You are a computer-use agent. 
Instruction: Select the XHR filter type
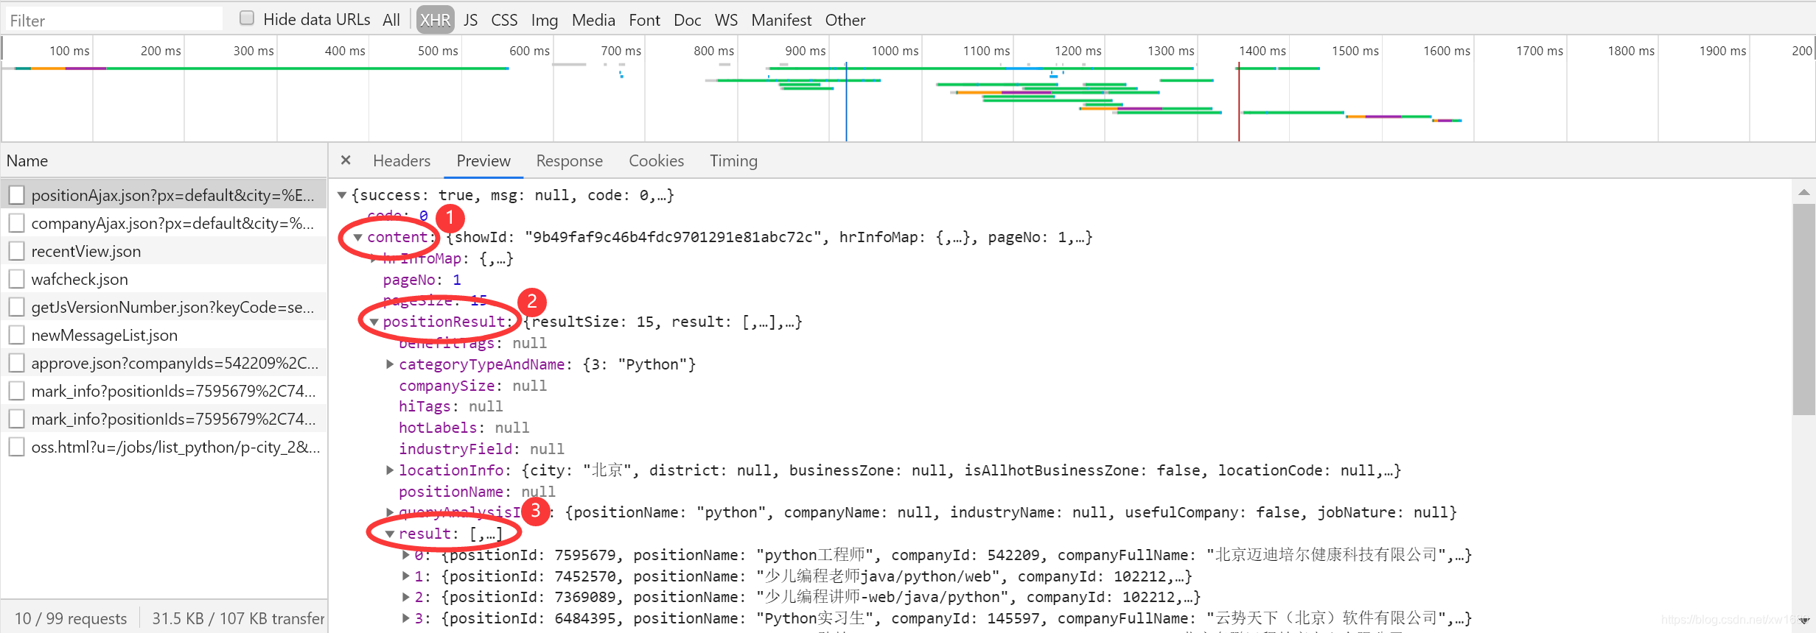[x=435, y=20]
